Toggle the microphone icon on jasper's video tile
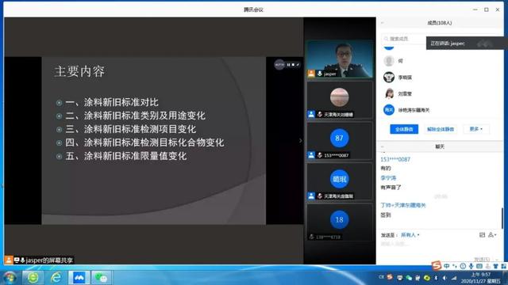 [x=320, y=74]
